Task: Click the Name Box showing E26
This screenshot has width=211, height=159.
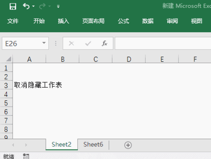Action: (25, 43)
